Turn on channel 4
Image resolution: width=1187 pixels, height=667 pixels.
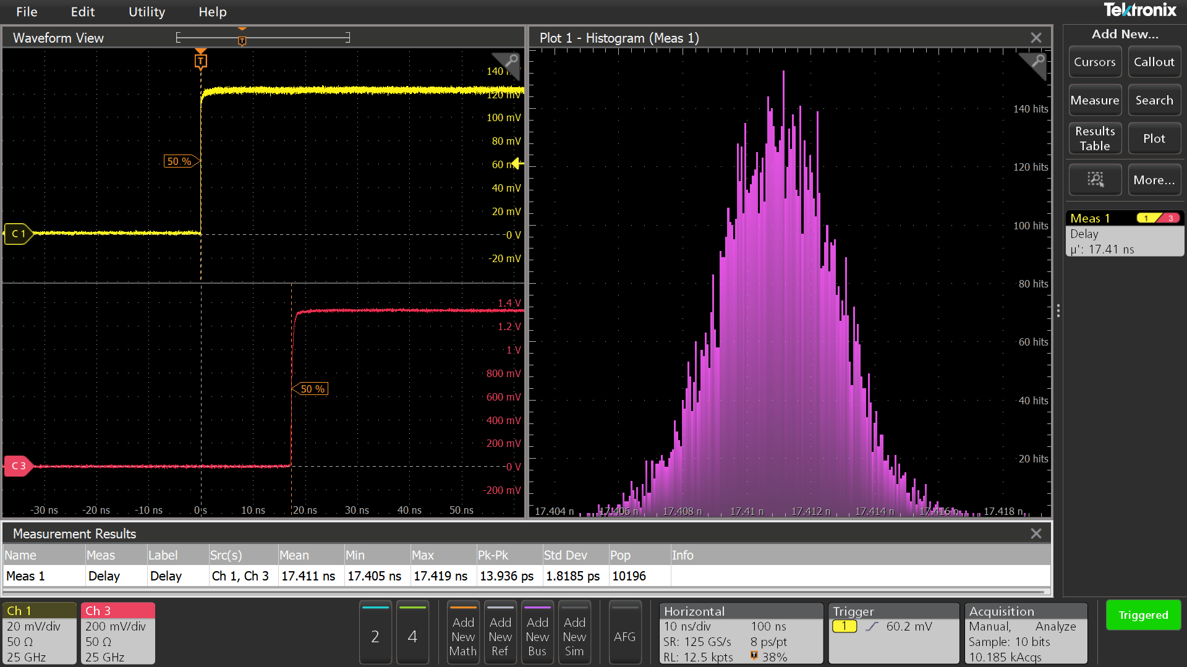[412, 632]
